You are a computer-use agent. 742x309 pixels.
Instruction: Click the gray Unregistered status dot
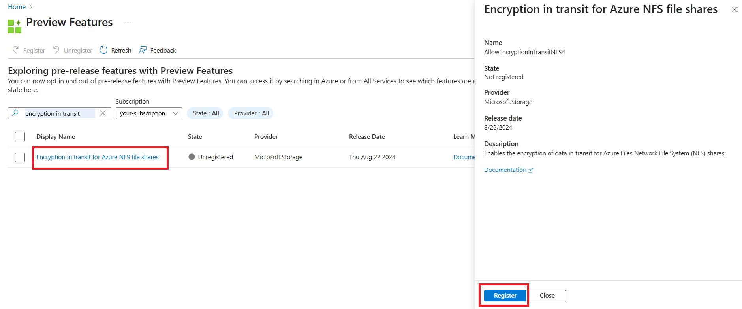pos(192,156)
